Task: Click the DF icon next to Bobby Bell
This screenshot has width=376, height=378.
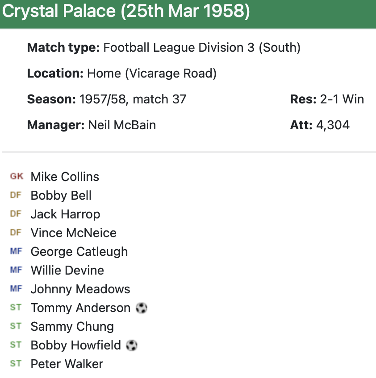Action: (x=16, y=195)
